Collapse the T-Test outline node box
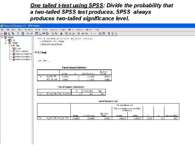Image resolution: width=195 pixels, height=146 pixels. point(6,43)
